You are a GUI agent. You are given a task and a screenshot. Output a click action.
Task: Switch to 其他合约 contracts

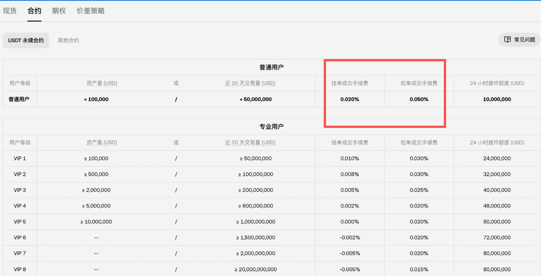pyautogui.click(x=68, y=40)
